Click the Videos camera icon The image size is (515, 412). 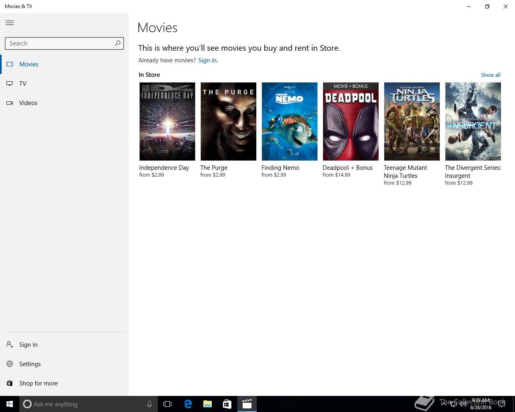10,103
